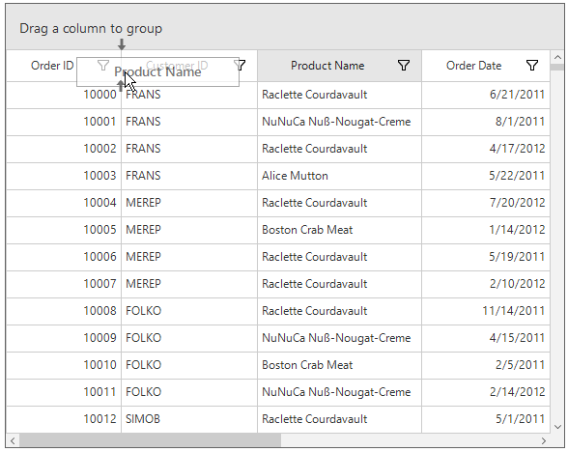Select the FRANS cell in row 10001

click(x=189, y=122)
